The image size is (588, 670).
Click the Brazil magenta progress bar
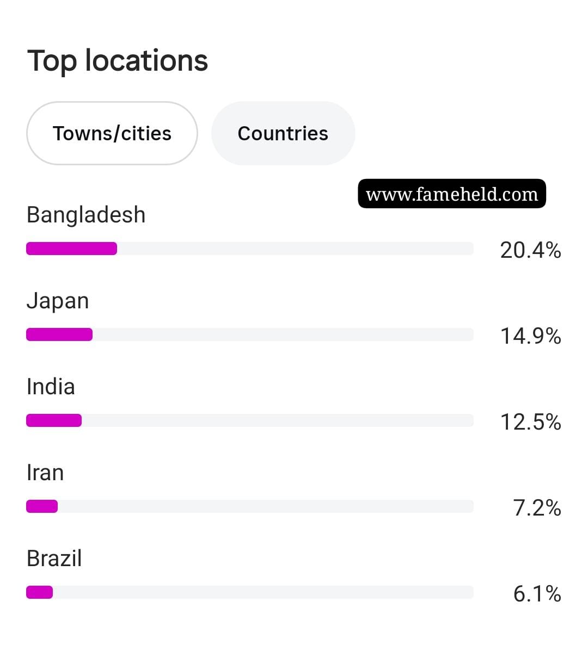click(x=40, y=592)
